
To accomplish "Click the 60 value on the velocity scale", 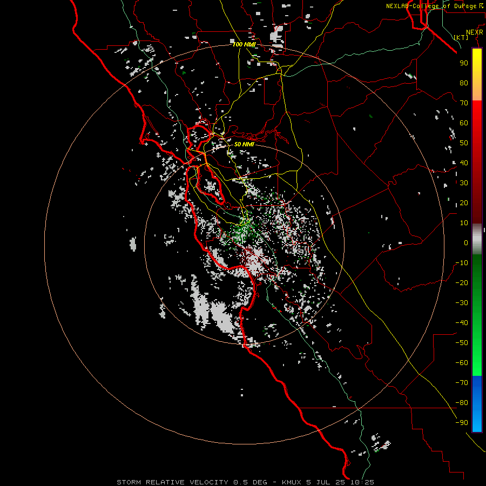I will pyautogui.click(x=464, y=123).
